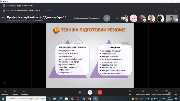The width and height of the screenshot is (180, 101).
Task: Open call settings gear next to title
Action: (66, 17)
